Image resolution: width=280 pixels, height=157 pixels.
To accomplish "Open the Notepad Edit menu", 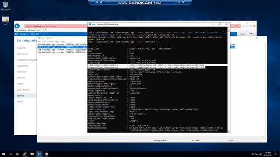I will [44, 41].
